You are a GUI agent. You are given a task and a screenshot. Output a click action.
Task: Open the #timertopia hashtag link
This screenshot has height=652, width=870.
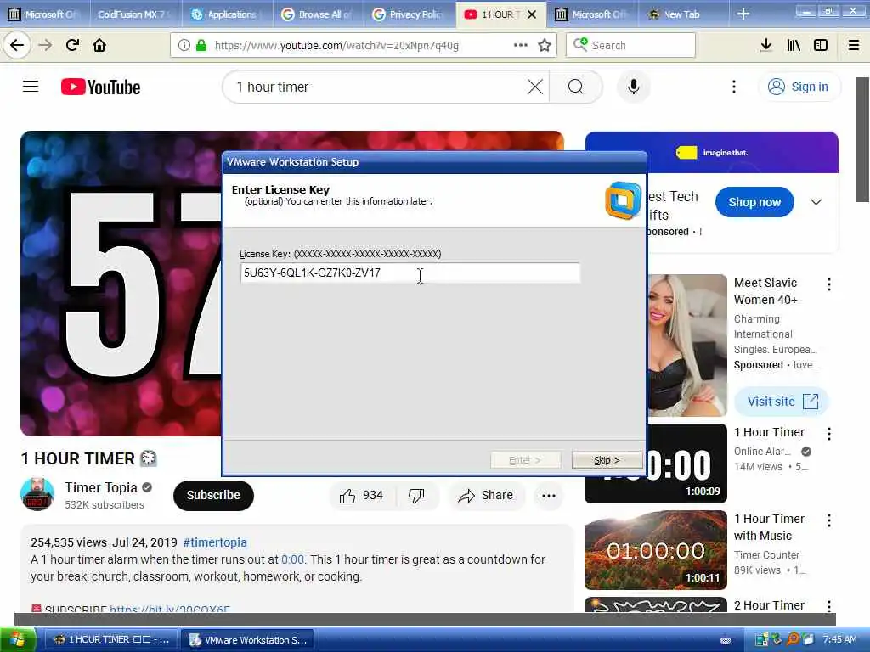tap(215, 542)
